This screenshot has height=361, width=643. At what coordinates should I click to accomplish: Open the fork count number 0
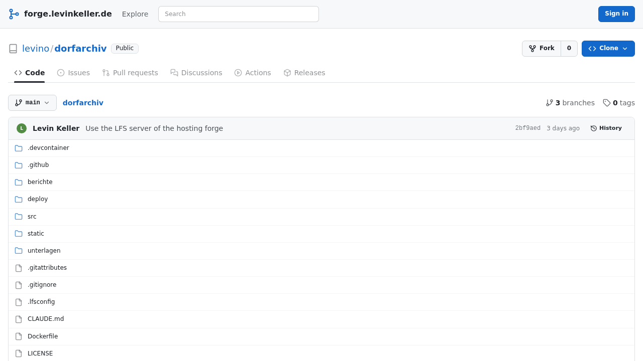[569, 49]
